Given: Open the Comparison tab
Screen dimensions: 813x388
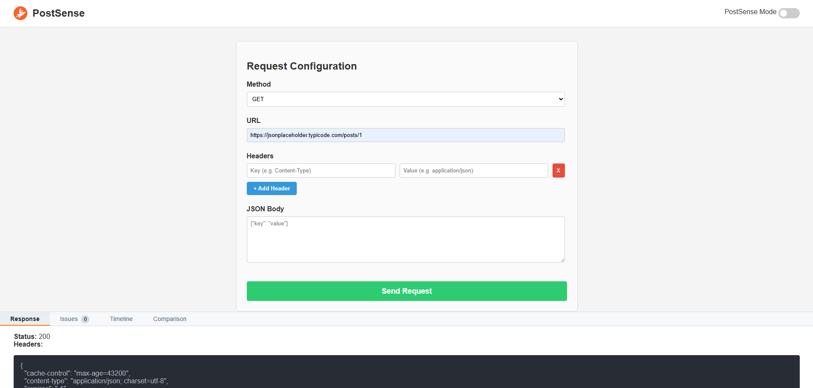Looking at the screenshot, I should point(170,319).
